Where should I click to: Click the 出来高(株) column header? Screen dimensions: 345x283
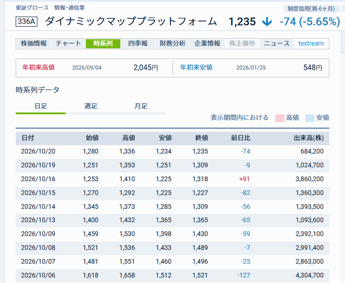point(309,138)
